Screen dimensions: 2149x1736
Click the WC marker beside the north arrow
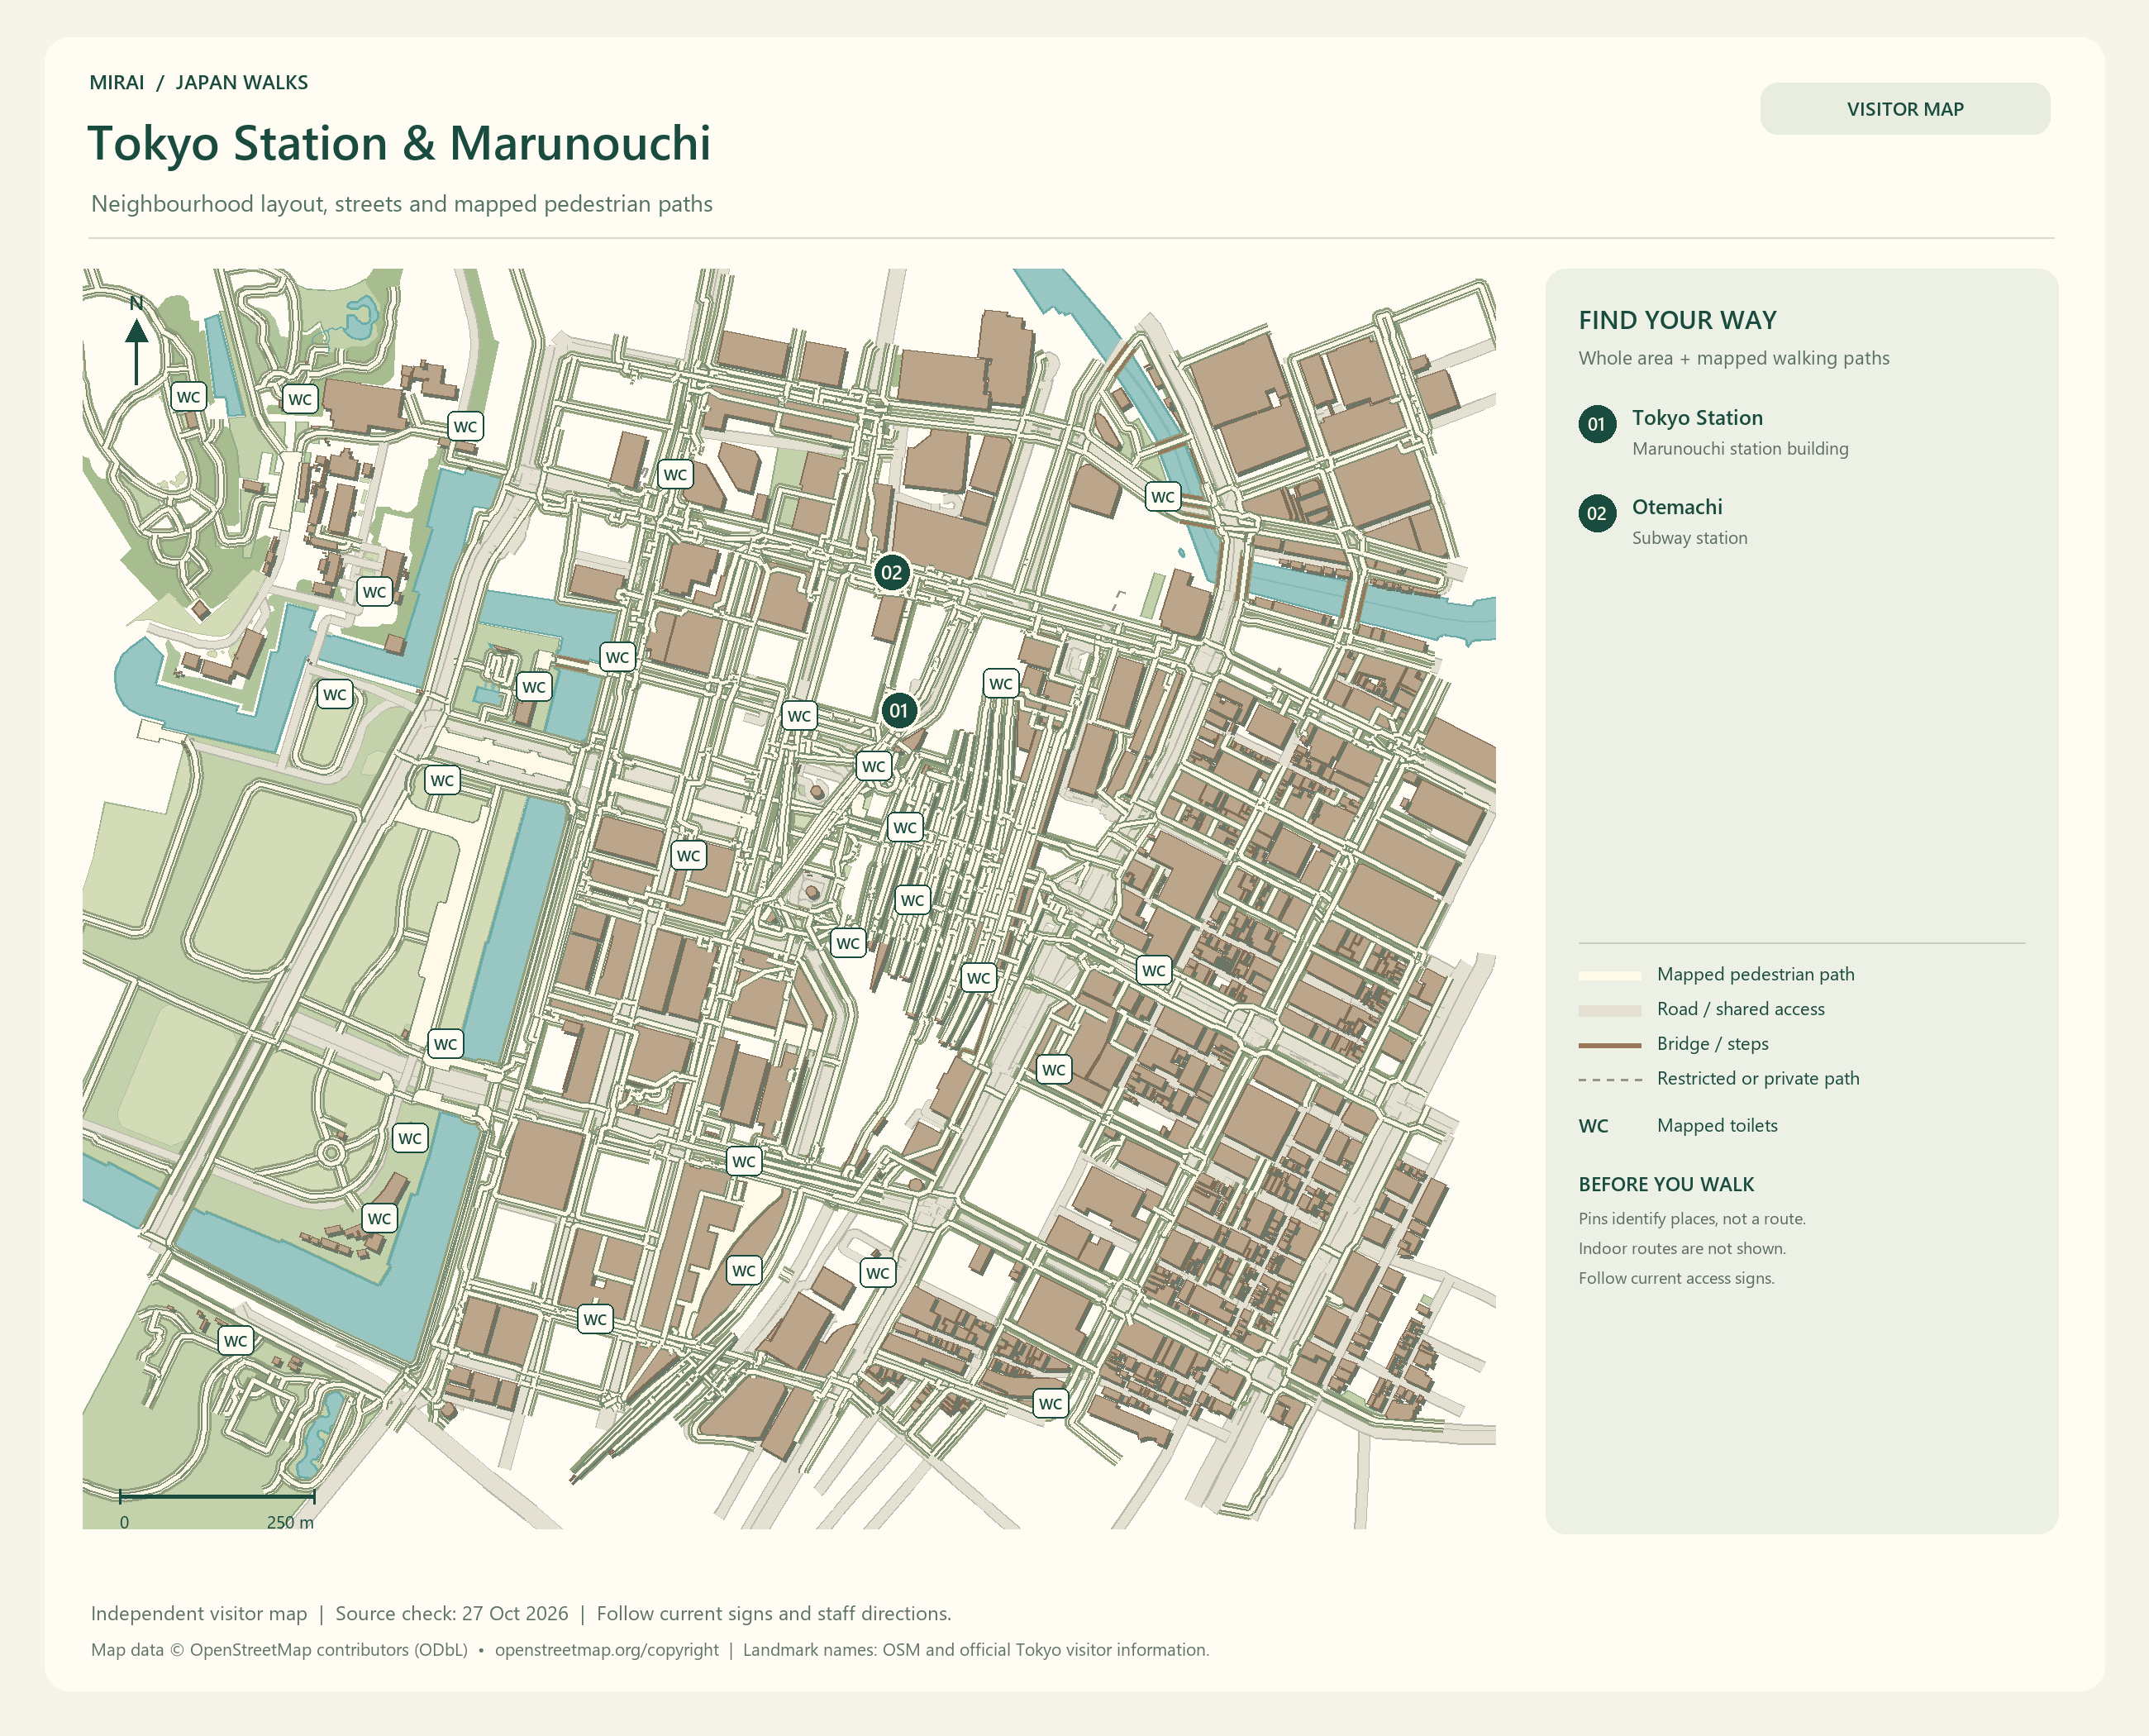(x=188, y=397)
